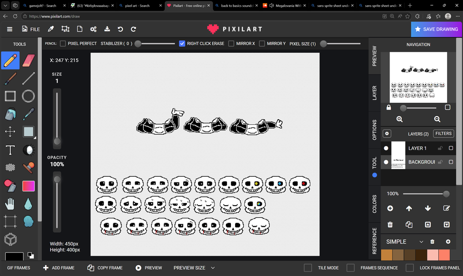Viewport: 463px width, 276px height.
Task: Enable the Pixel Perfect checkbox
Action: (x=63, y=44)
